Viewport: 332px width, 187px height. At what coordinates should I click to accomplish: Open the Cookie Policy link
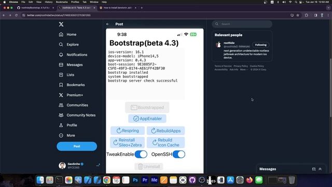pyautogui.click(x=257, y=66)
